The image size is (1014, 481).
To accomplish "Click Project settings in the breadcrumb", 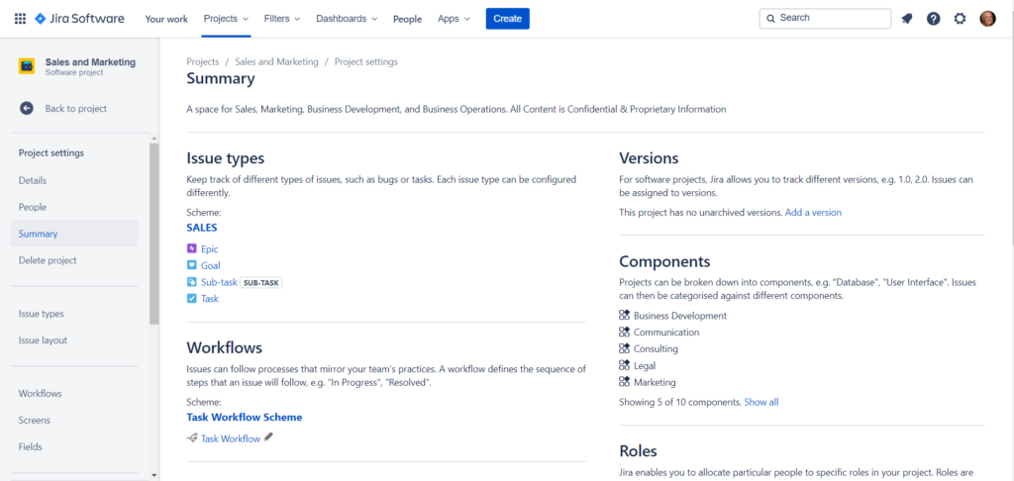I will pos(366,62).
